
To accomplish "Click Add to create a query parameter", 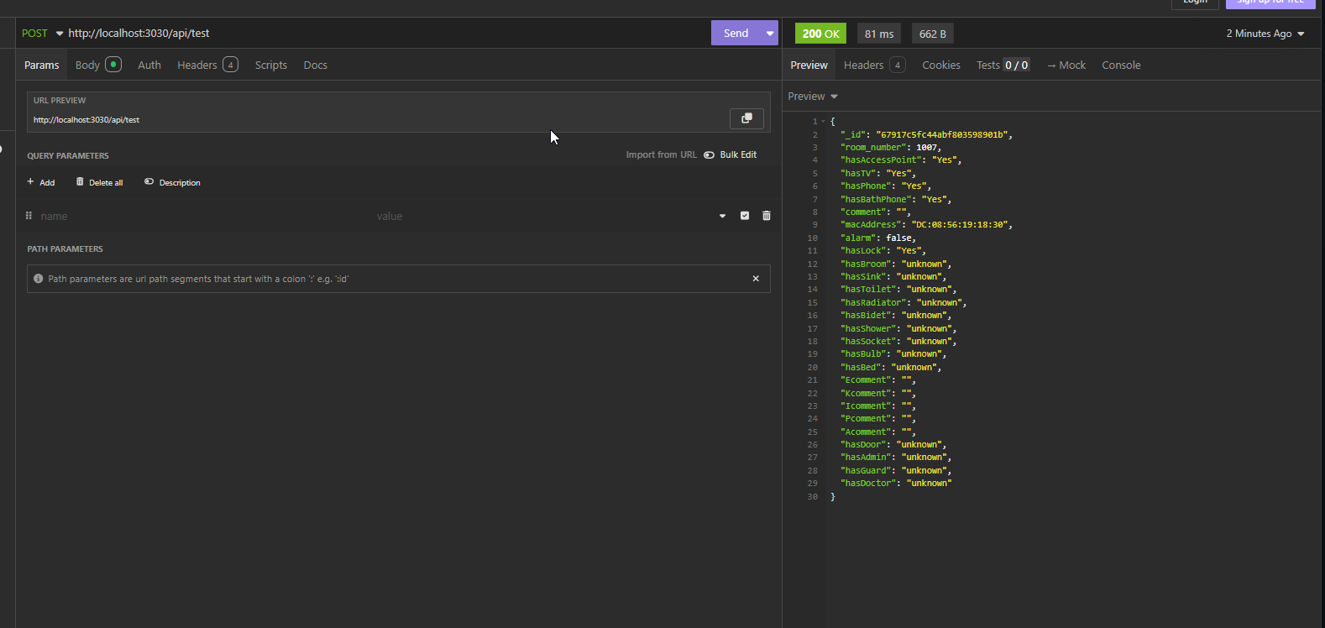I will [40, 182].
